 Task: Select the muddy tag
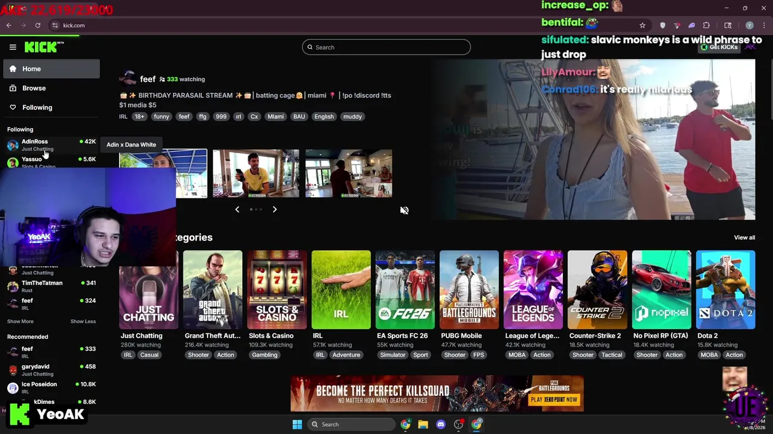(353, 116)
